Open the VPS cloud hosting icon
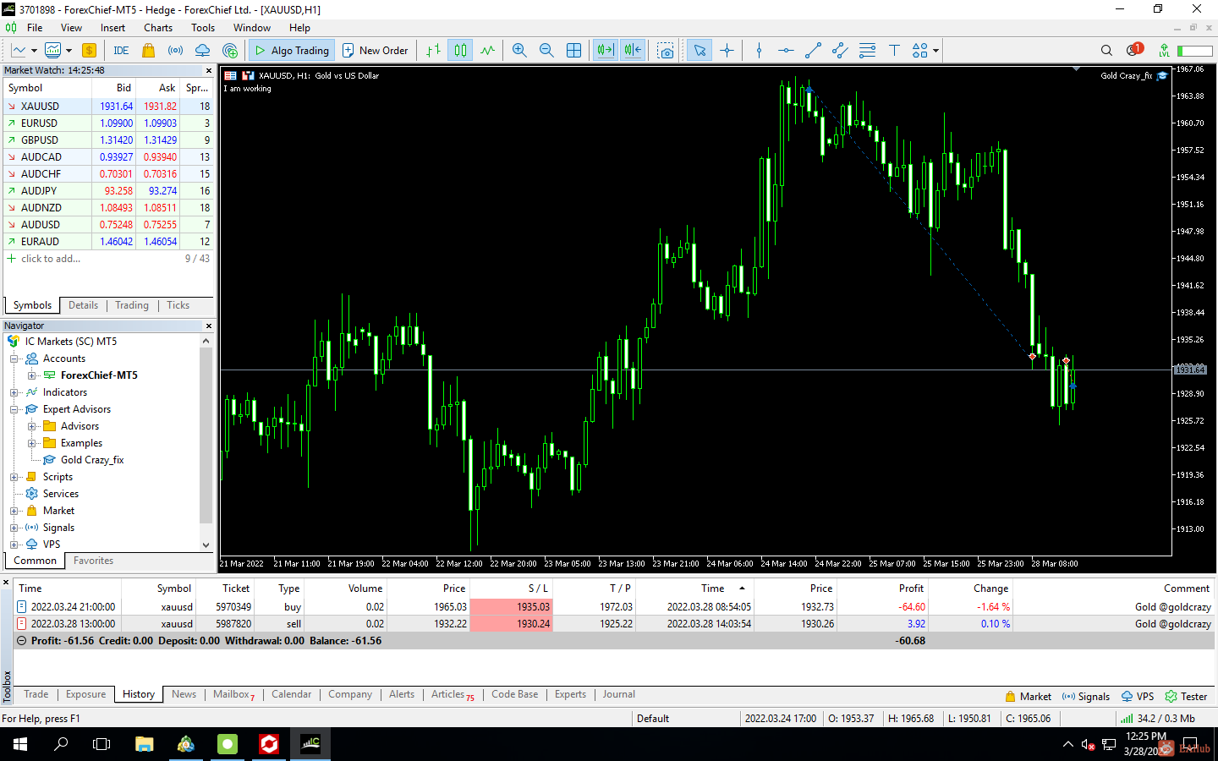Viewport: 1218px width, 761px height. tap(202, 50)
